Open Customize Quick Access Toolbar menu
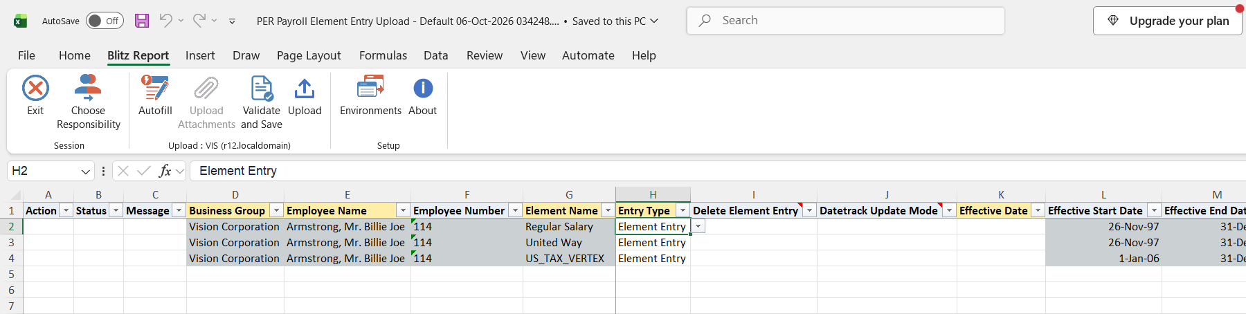Viewport: 1246px width, 314px height. coord(232,21)
